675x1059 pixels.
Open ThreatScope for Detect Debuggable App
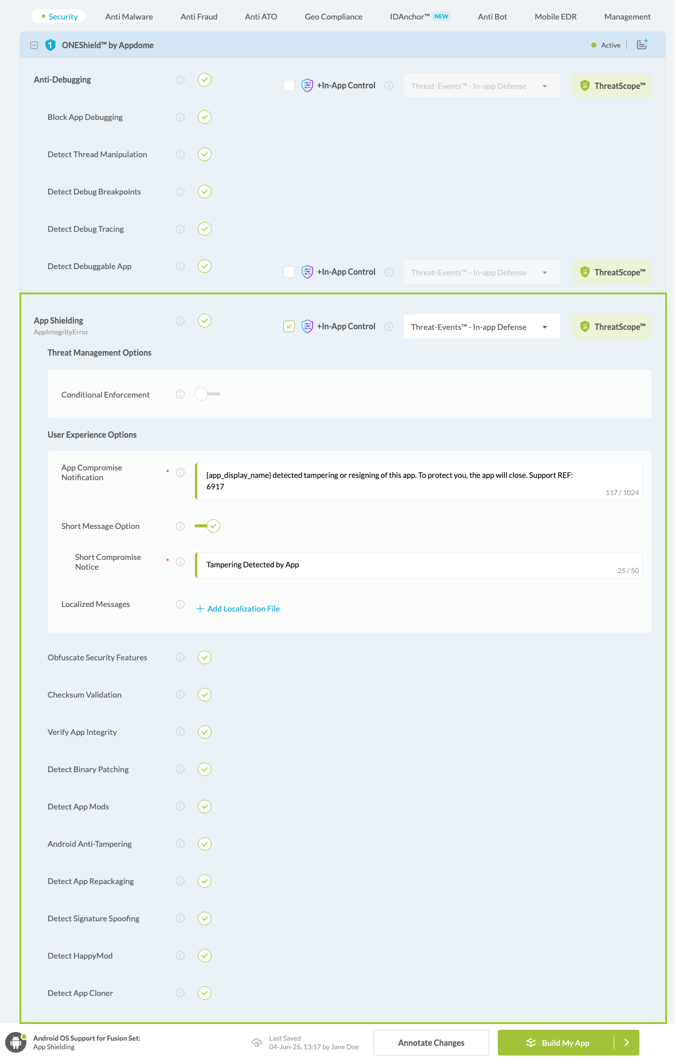(612, 272)
